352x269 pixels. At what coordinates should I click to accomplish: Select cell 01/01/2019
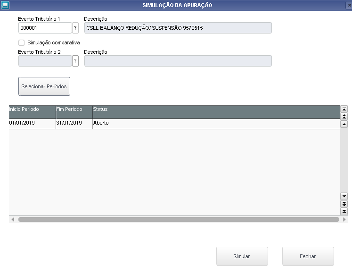tap(33, 124)
